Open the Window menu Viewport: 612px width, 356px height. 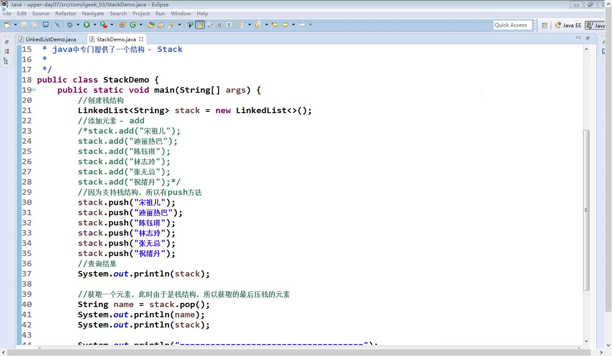pos(181,13)
